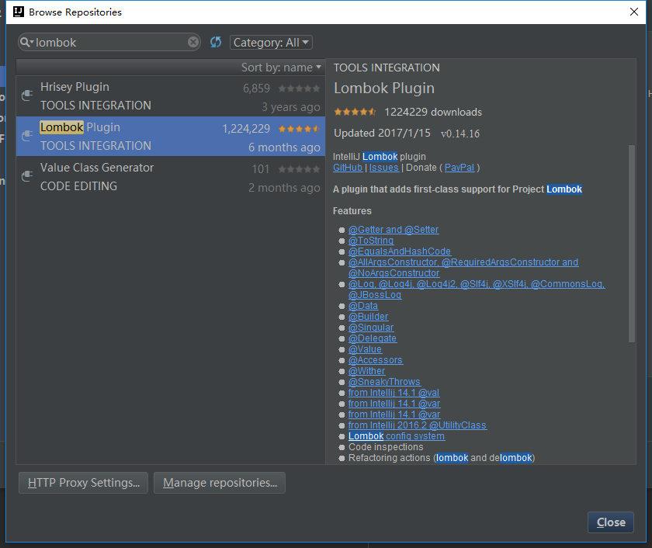Refresh the plugin repository list
This screenshot has width=652, height=548.
[215, 42]
